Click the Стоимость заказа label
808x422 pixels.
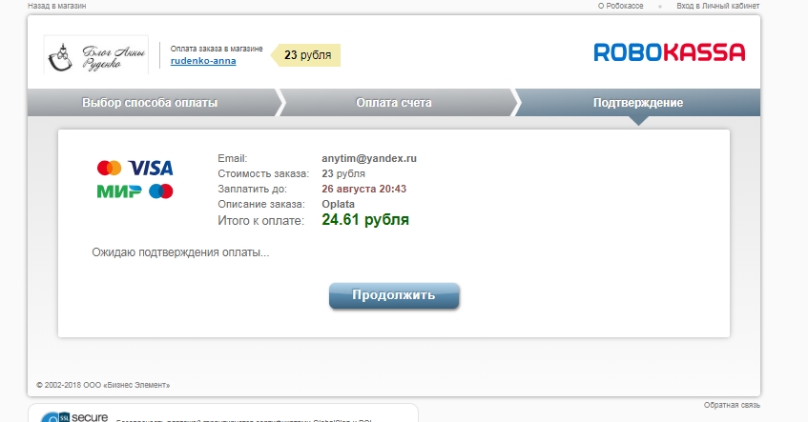(x=263, y=174)
